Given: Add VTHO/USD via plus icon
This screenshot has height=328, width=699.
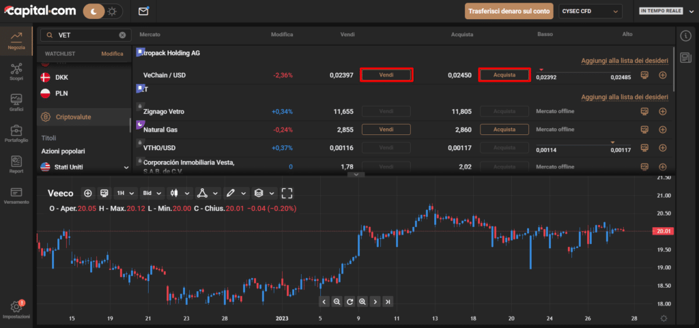Looking at the screenshot, I should (662, 148).
